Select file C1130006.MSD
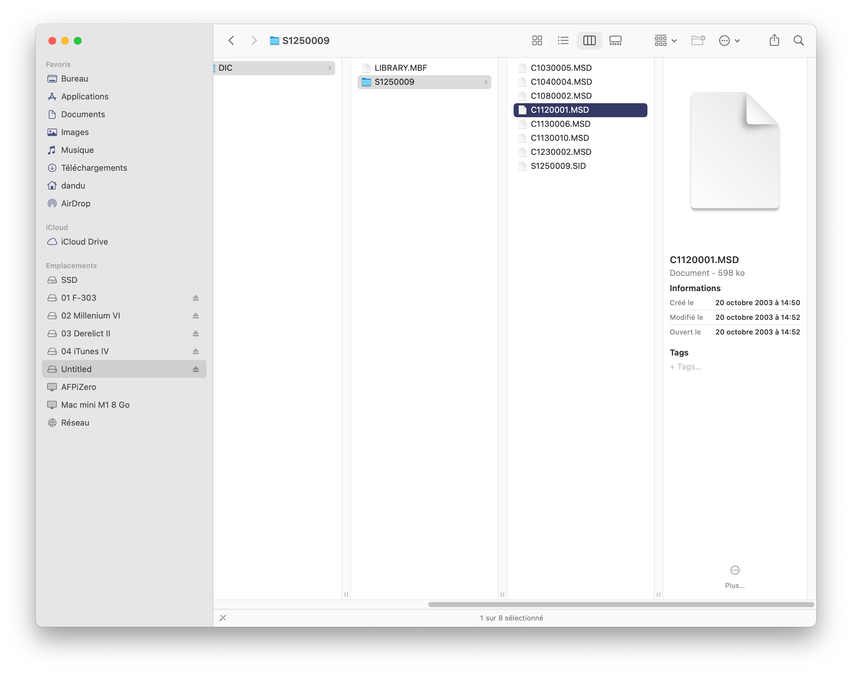Screen dimensions: 852x674 point(580,124)
